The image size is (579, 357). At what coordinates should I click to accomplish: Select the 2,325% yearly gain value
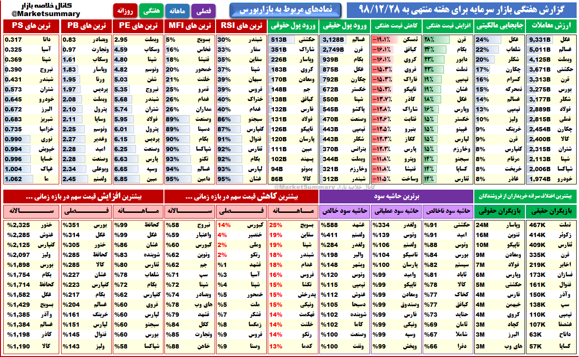pyautogui.click(x=18, y=225)
